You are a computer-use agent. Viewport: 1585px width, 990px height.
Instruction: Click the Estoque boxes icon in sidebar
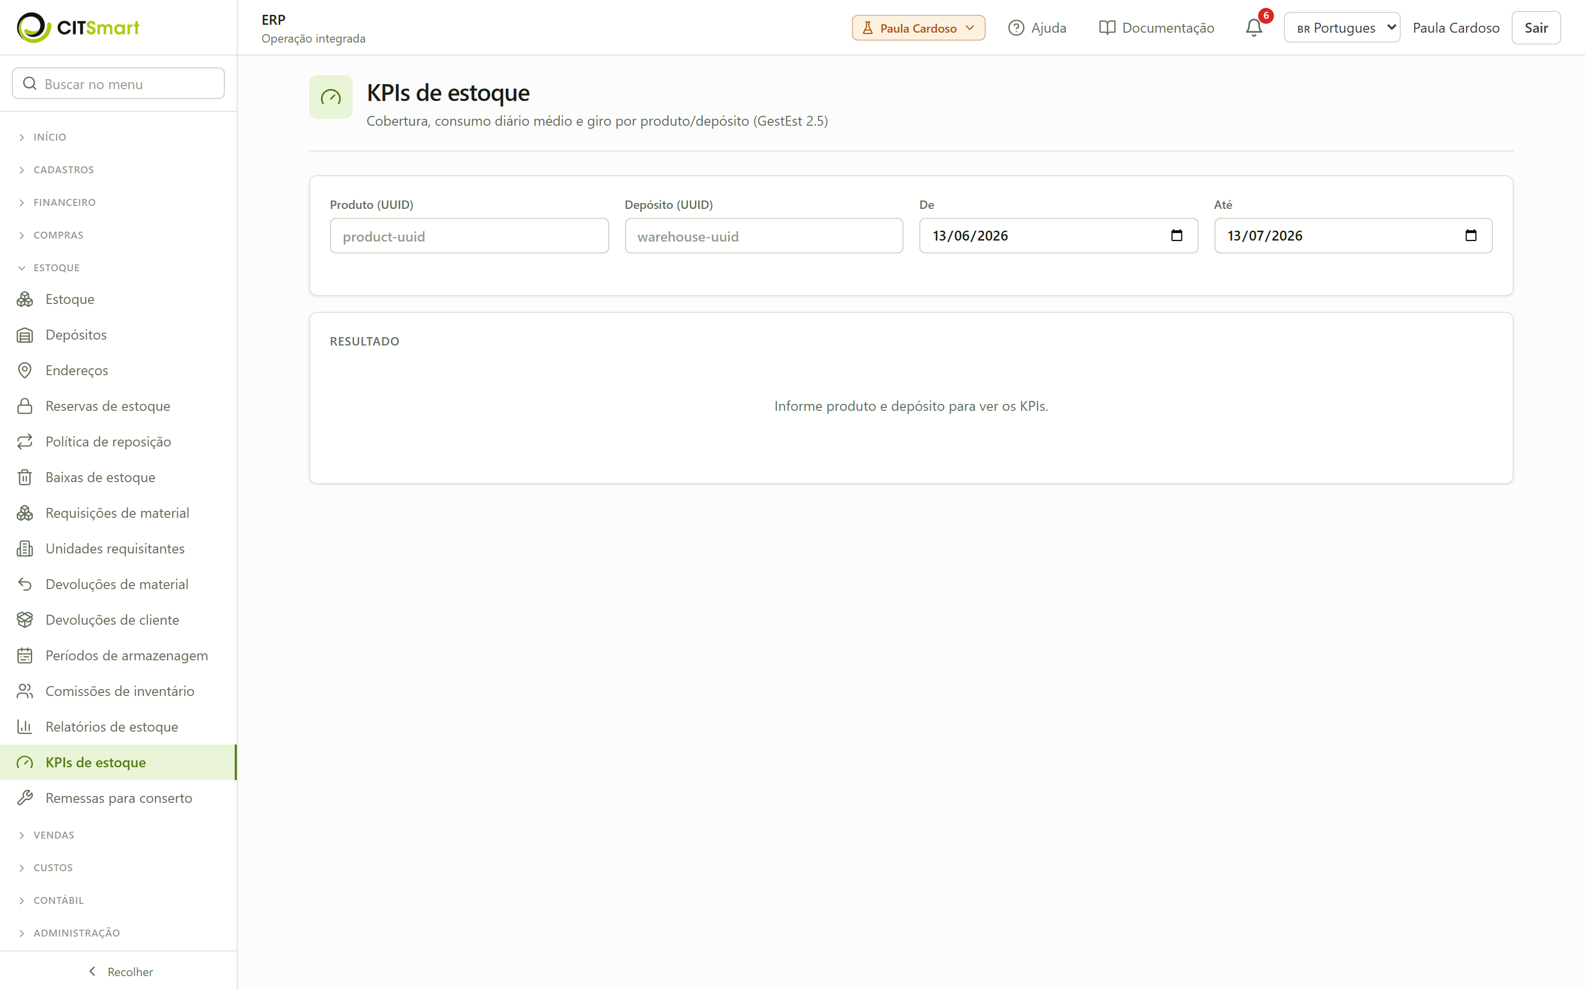[25, 299]
